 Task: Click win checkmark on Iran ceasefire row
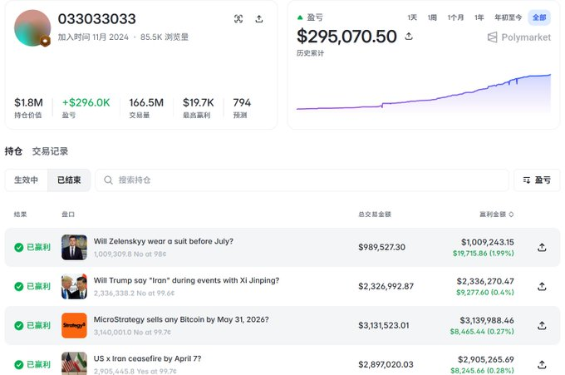pos(19,364)
